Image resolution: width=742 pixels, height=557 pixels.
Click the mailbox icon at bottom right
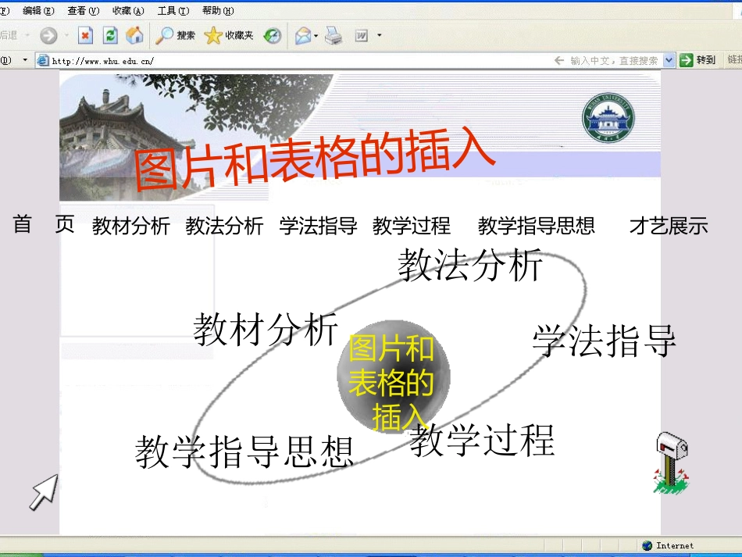click(x=672, y=462)
